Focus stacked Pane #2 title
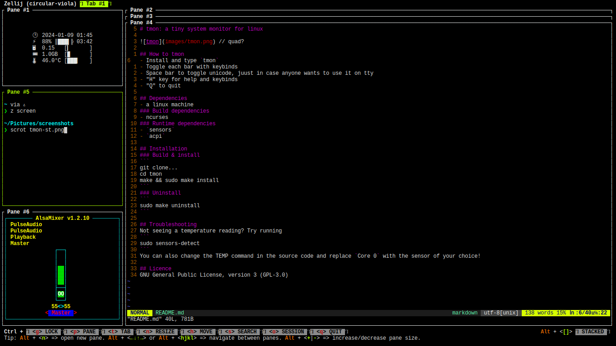 (x=142, y=10)
